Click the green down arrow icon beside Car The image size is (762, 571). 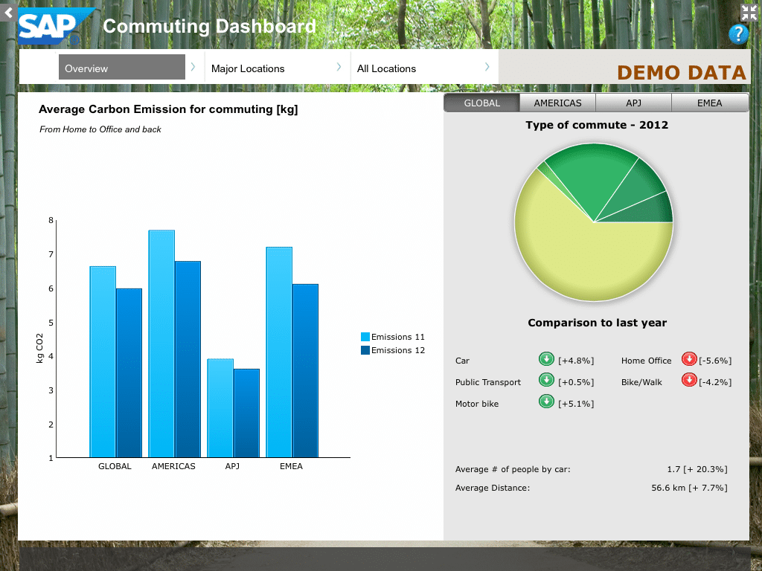pos(546,359)
